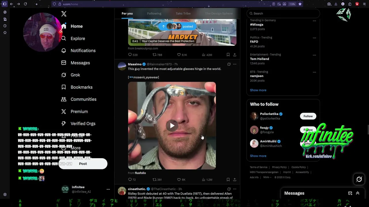Open more options on Massimo's post
The image size is (369, 207).
(x=235, y=64)
